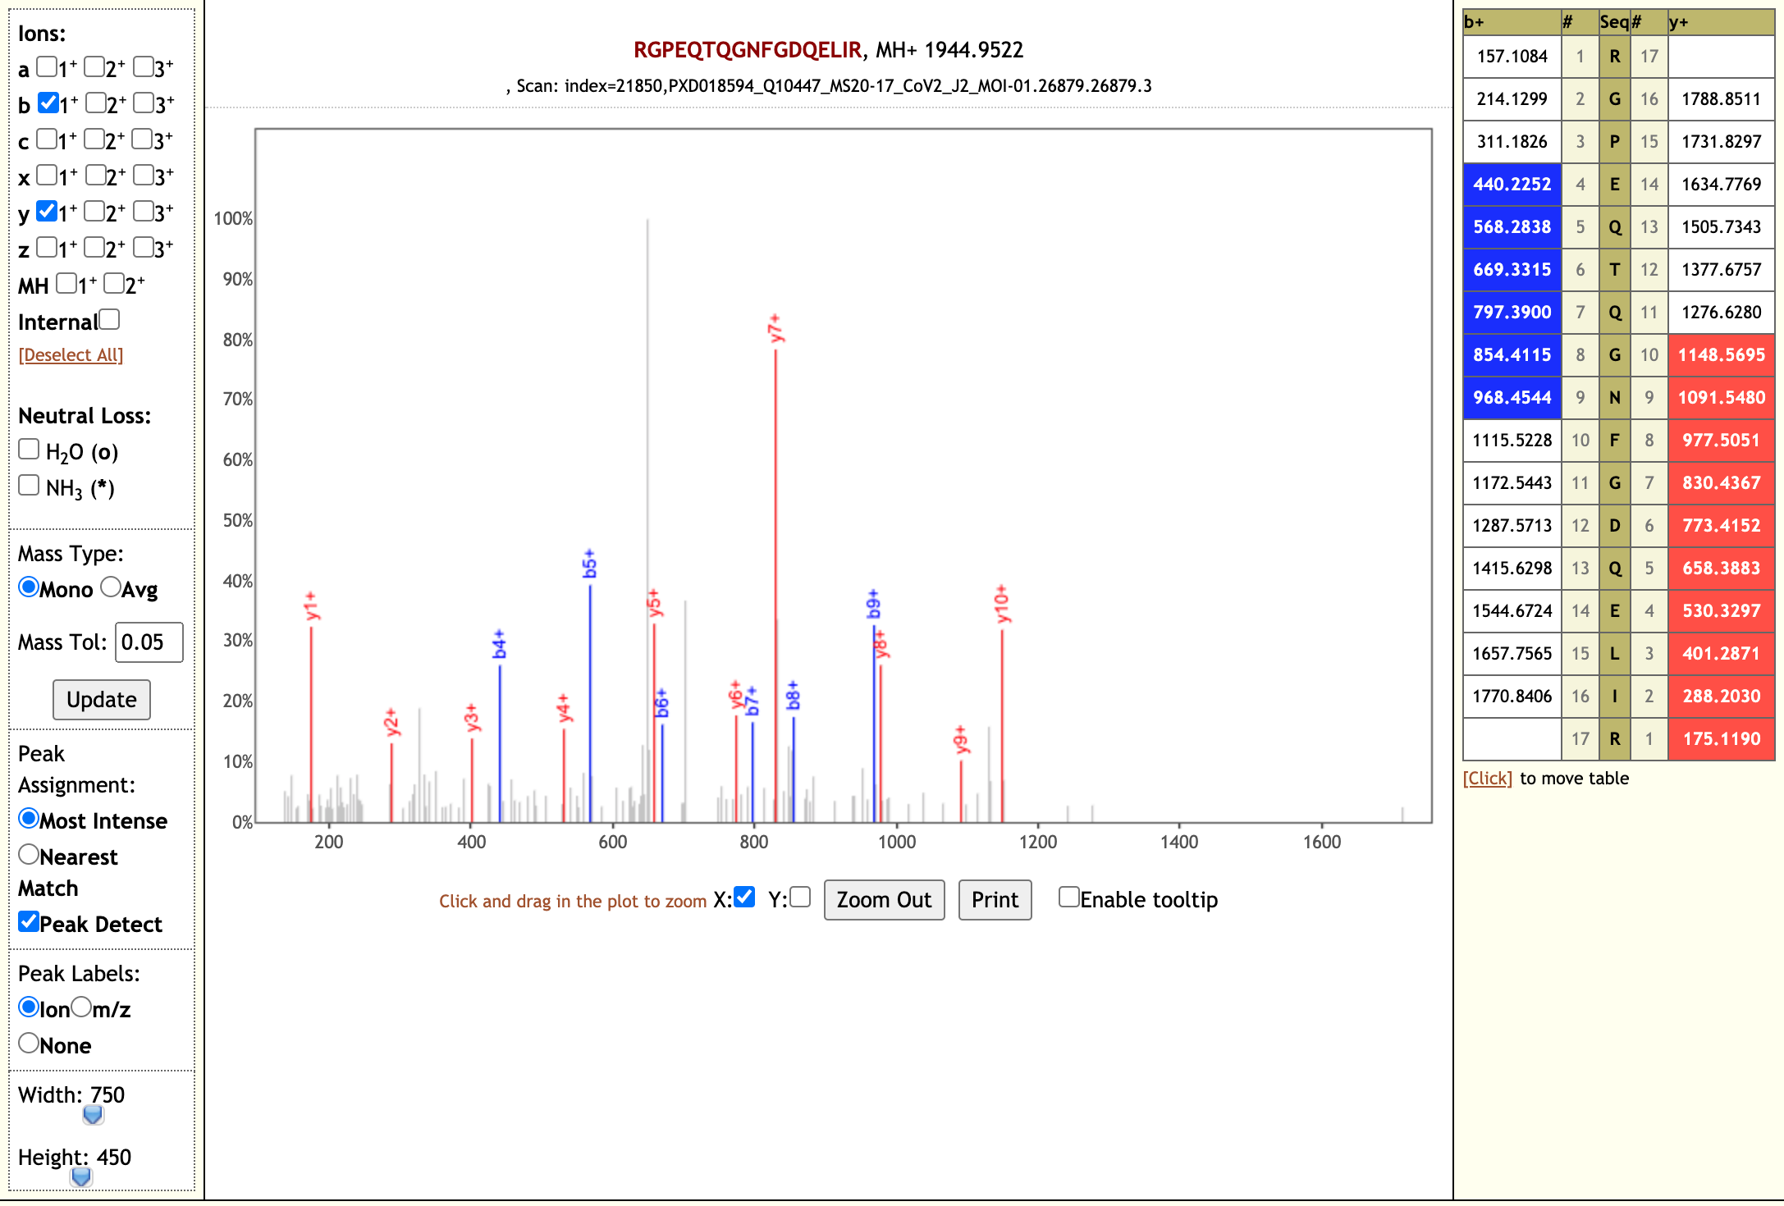
Task: Enable the y ion 2+ checkbox
Action: point(95,211)
